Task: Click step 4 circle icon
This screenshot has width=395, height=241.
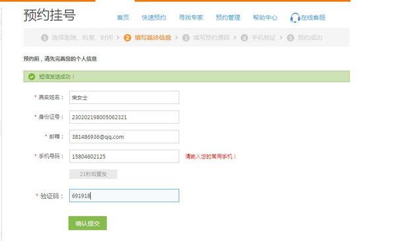Action: pos(244,38)
